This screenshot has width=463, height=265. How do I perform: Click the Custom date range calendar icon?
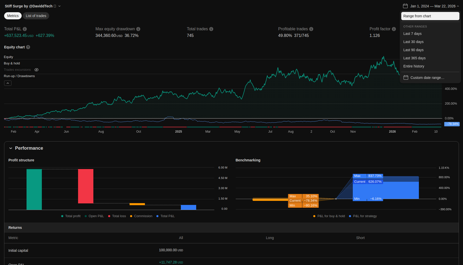click(406, 78)
